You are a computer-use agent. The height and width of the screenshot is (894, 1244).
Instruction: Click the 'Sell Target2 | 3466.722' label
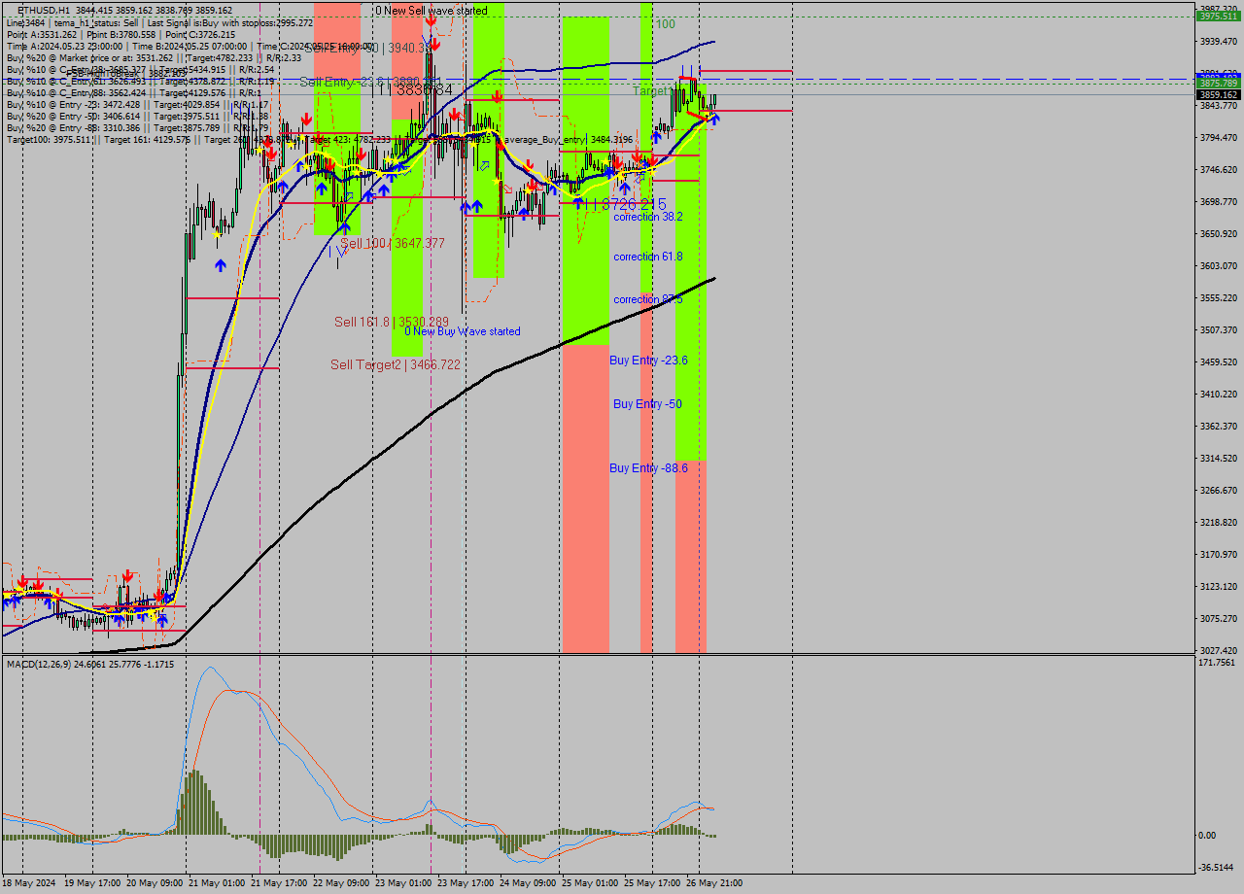tap(396, 364)
